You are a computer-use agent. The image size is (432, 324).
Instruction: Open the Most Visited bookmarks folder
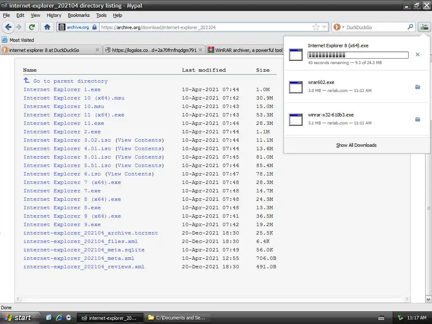18,40
